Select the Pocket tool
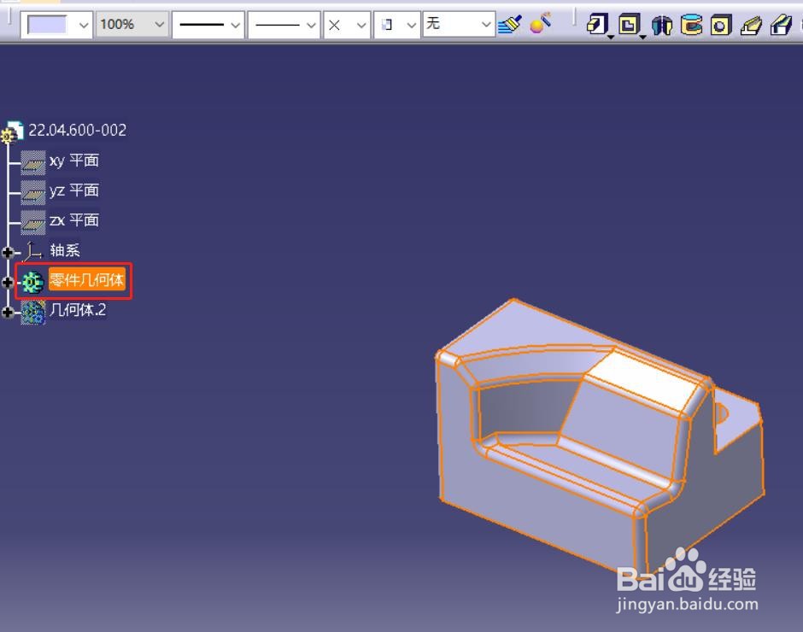 (629, 24)
